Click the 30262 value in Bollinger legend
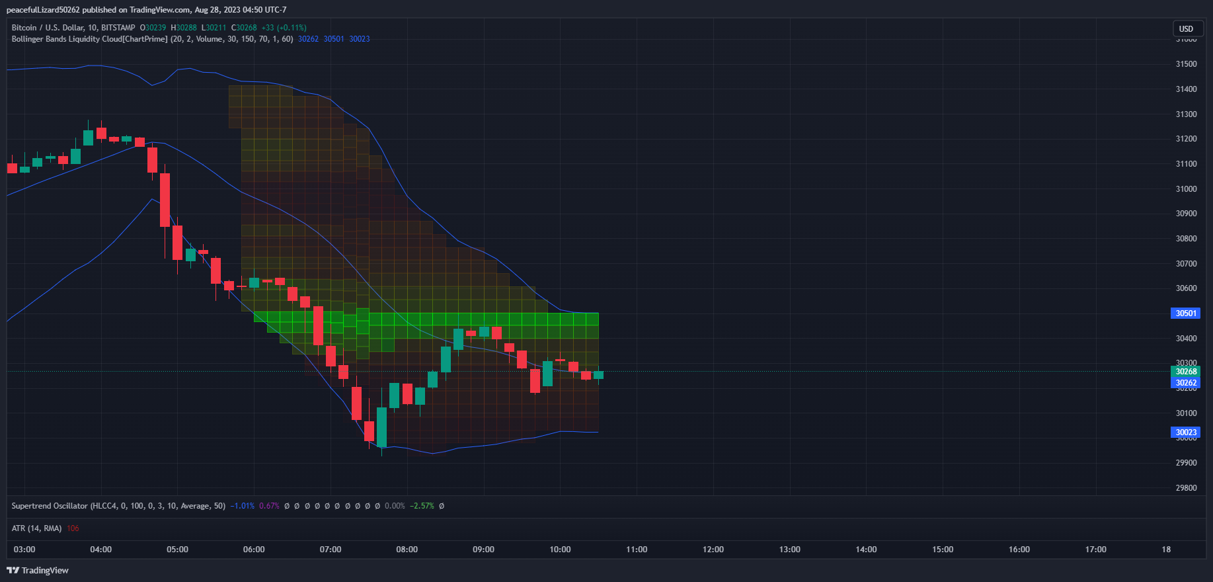 click(x=308, y=39)
